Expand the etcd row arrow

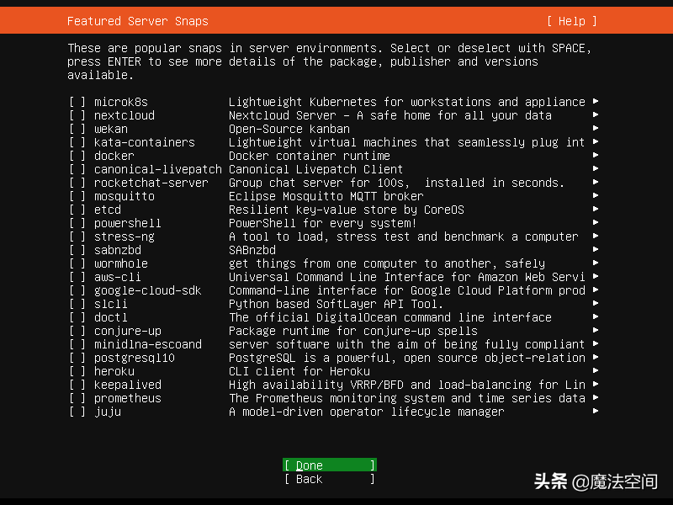pos(596,209)
